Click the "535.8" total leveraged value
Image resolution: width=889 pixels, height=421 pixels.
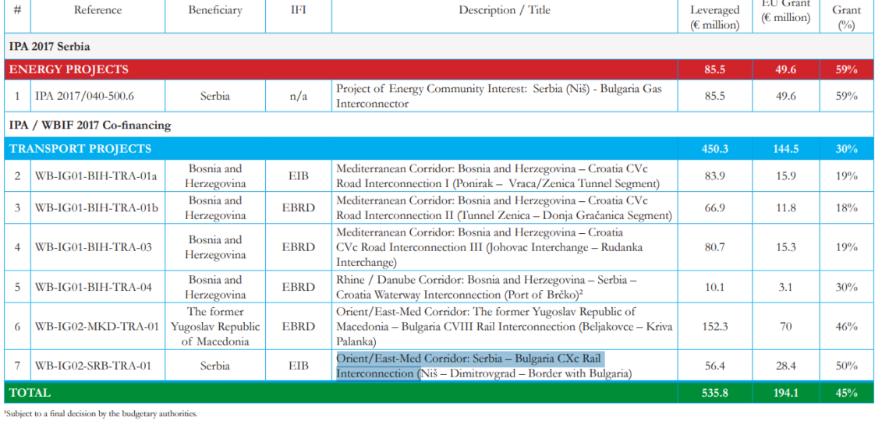tap(715, 393)
